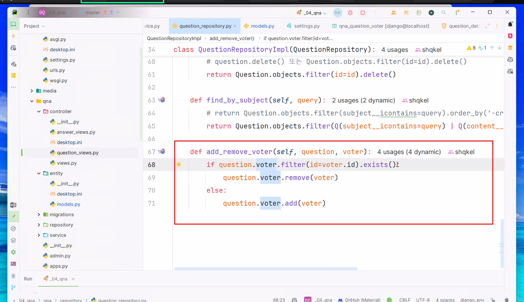The width and height of the screenshot is (524, 302).
Task: Open IDE settings dots icon in the top toolbar
Action: 456,13
